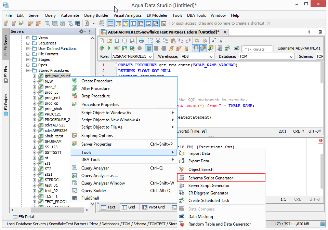Image resolution: width=328 pixels, height=230 pixels.
Task: Click the Create Procedure plus icon
Action: 75,81
